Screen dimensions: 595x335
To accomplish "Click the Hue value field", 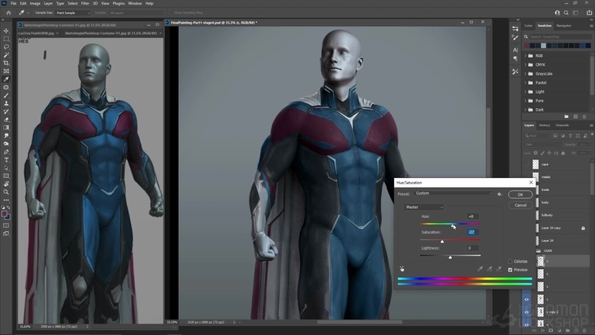I will point(472,216).
